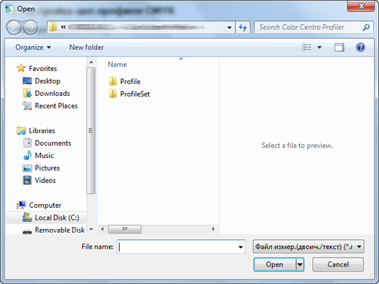The image size is (379, 284).
Task: Select Recent Places in Favorites
Action: 56,106
